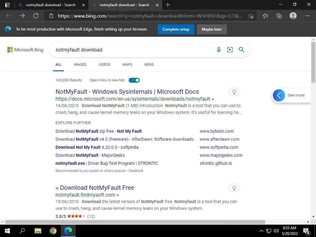Viewport: 316px width, 237px height.
Task: View site information via lock icon
Action: tap(51, 16)
